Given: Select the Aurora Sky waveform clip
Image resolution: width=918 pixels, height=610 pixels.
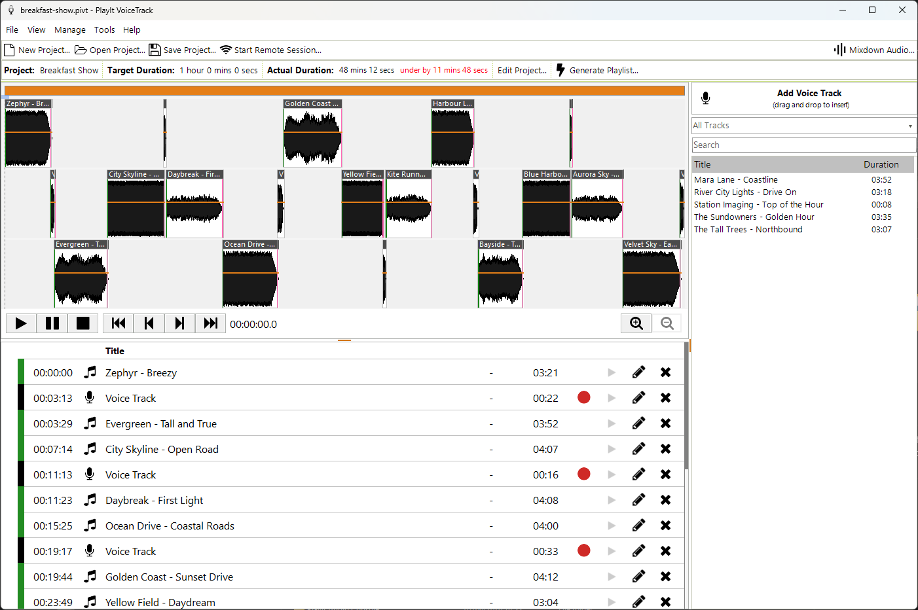Looking at the screenshot, I should coord(597,204).
